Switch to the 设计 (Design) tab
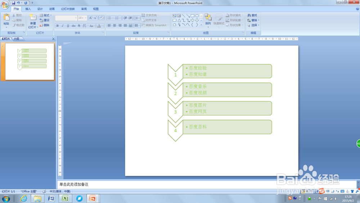Image resolution: width=360 pixels, height=203 pixels. click(40, 9)
